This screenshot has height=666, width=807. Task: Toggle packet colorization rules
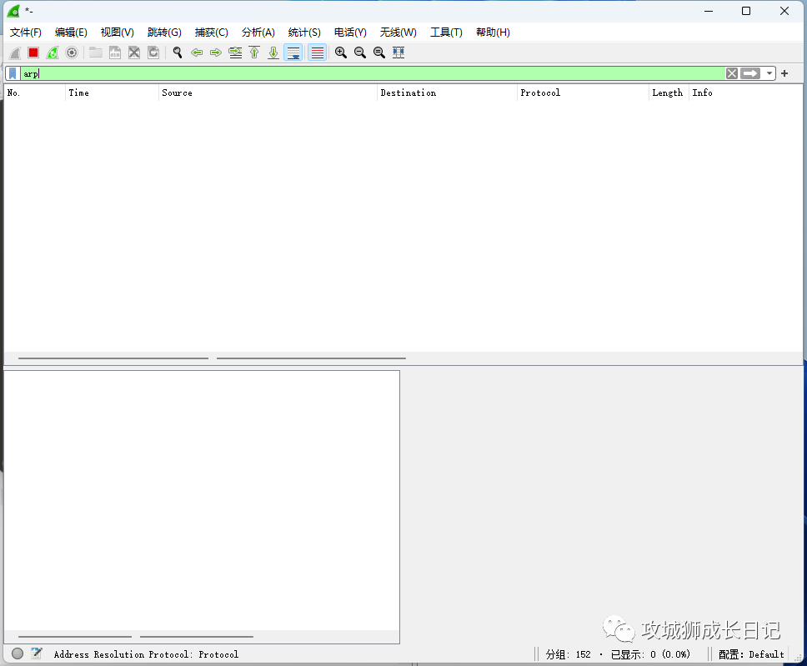318,53
